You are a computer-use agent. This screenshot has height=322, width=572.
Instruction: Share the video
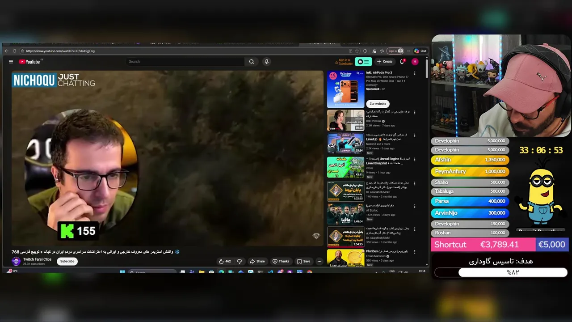257,261
